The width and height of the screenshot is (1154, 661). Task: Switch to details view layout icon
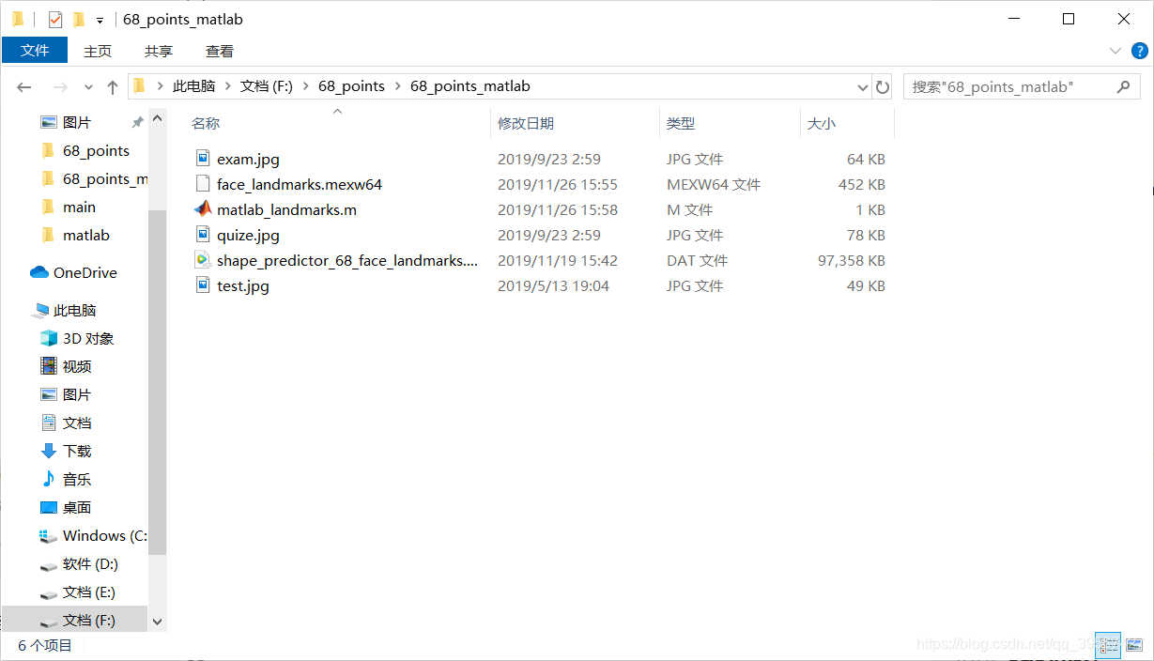[x=1108, y=644]
